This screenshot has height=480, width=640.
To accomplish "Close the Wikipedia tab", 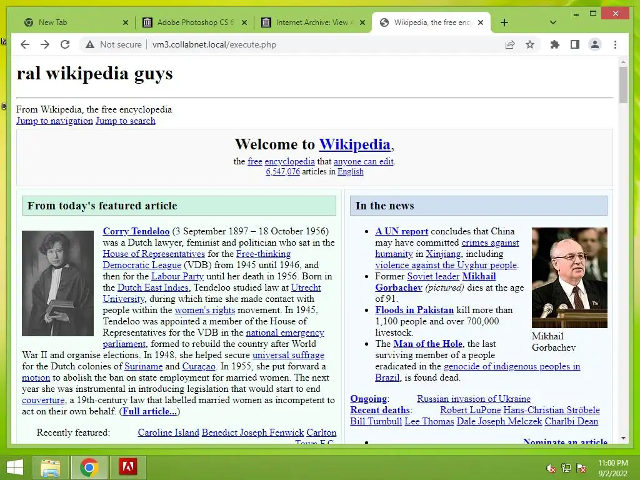I will (x=481, y=22).
